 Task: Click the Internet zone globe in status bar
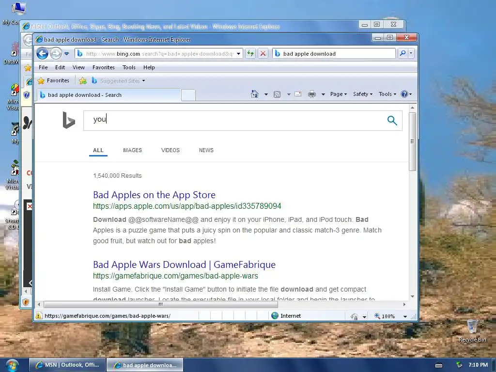275,316
